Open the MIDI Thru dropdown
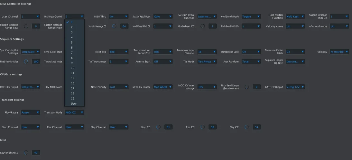The width and height of the screenshot is (352, 160). 119,17
